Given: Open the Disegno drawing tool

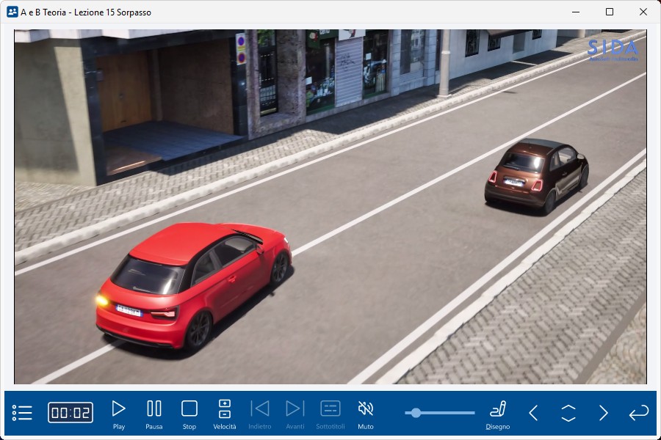Looking at the screenshot, I should 498,413.
